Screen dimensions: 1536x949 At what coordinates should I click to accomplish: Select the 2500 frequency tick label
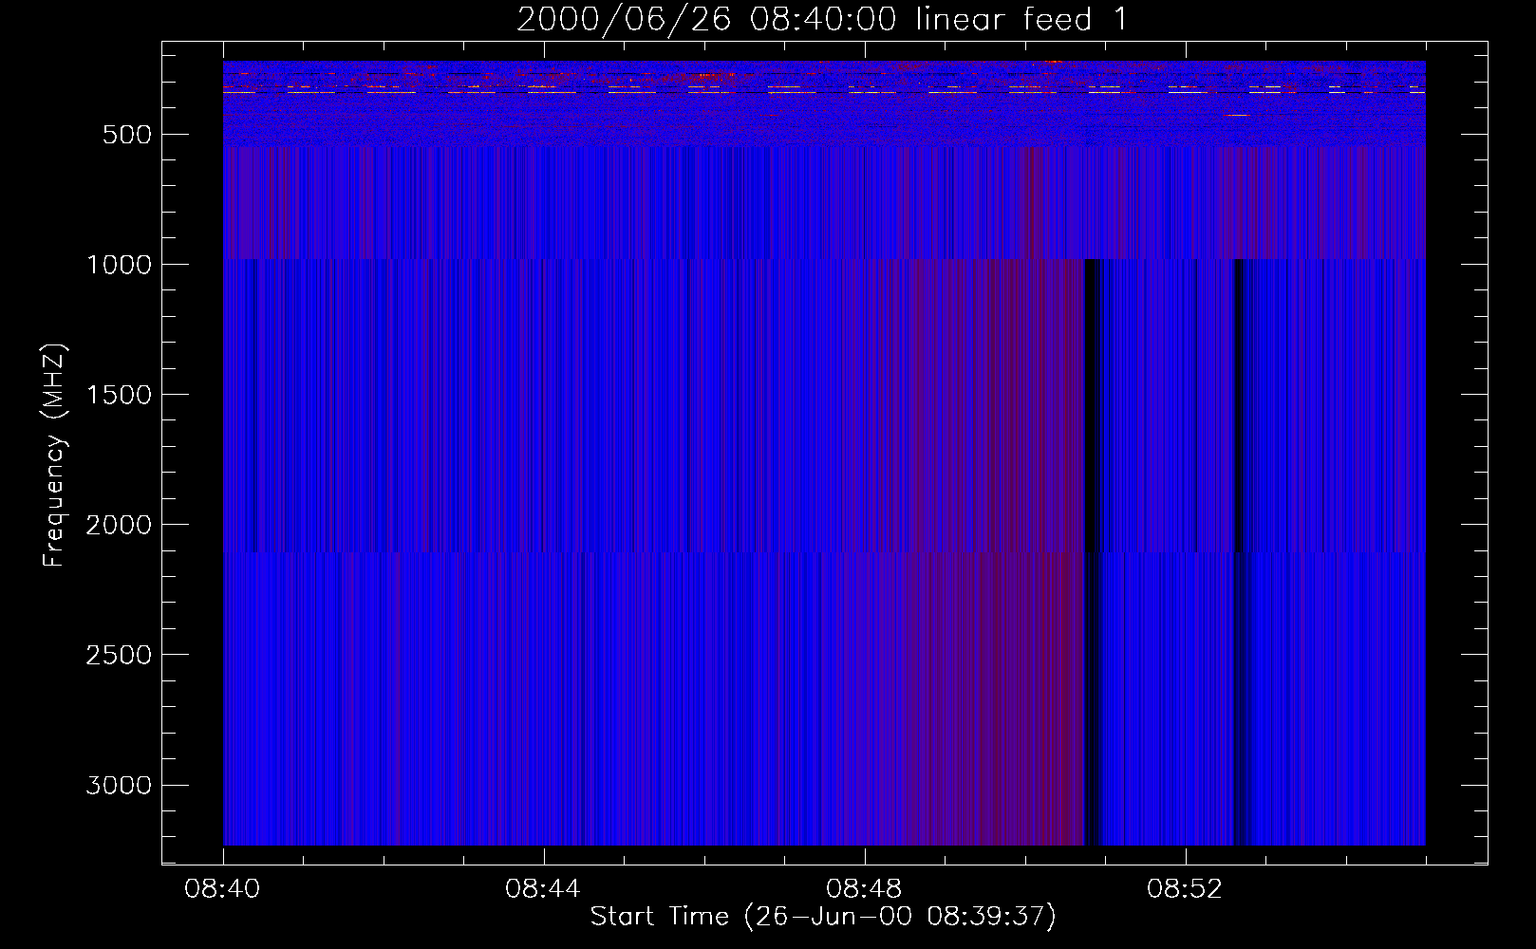[x=119, y=655]
